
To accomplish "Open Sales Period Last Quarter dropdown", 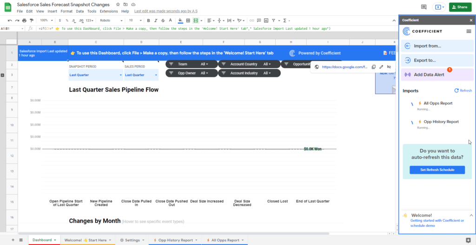I will coord(141,75).
